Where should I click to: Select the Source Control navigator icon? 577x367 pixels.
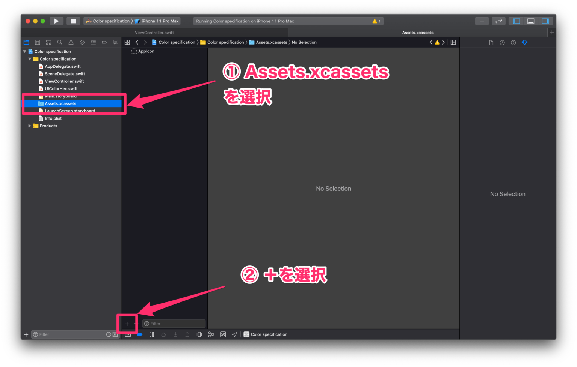point(38,42)
